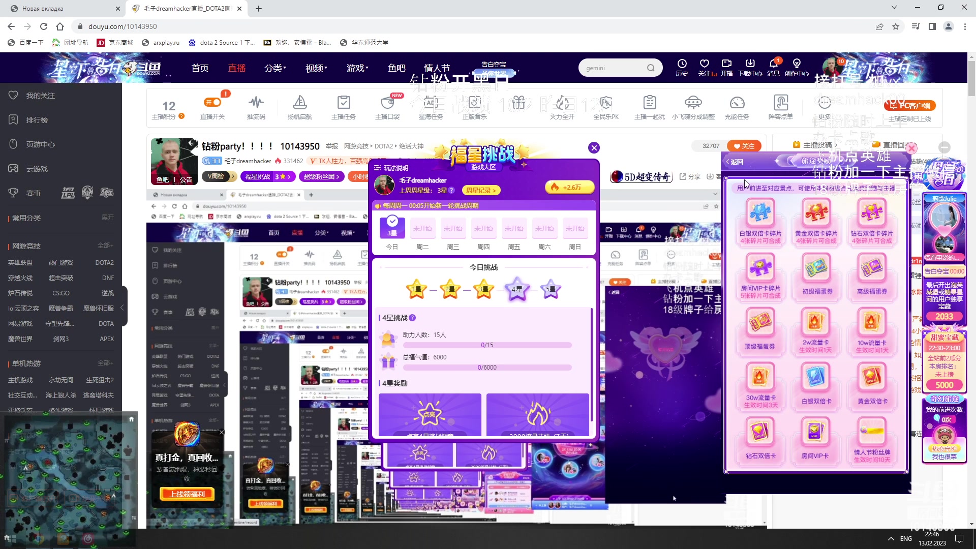The height and width of the screenshot is (549, 976).
Task: Open the 玩法说明 link
Action: [x=391, y=168]
